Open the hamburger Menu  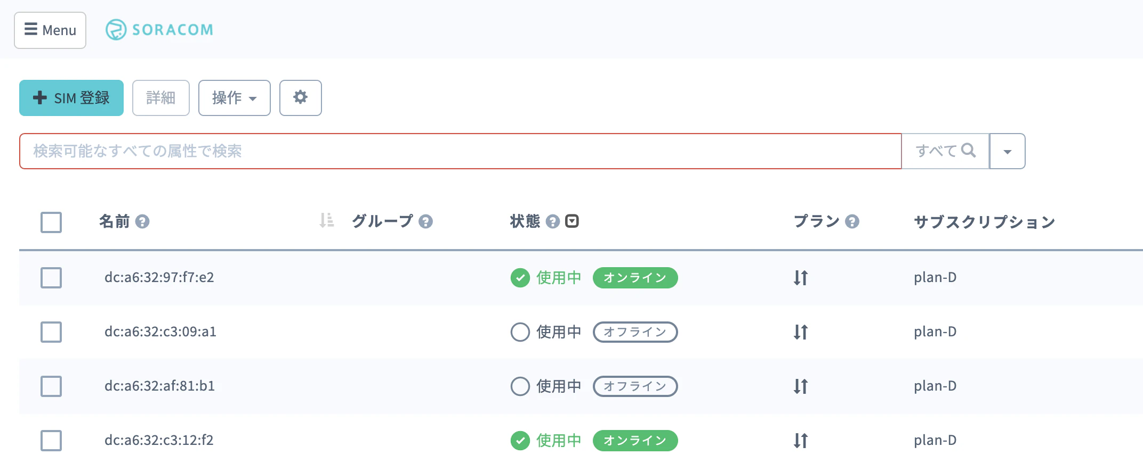pos(50,30)
